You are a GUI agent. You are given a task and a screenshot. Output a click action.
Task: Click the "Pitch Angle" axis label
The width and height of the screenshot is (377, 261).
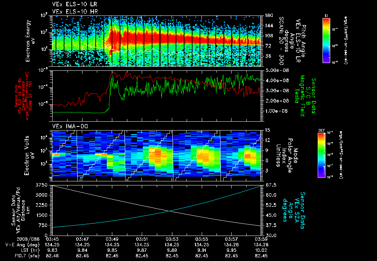pyautogui.click(x=303, y=41)
